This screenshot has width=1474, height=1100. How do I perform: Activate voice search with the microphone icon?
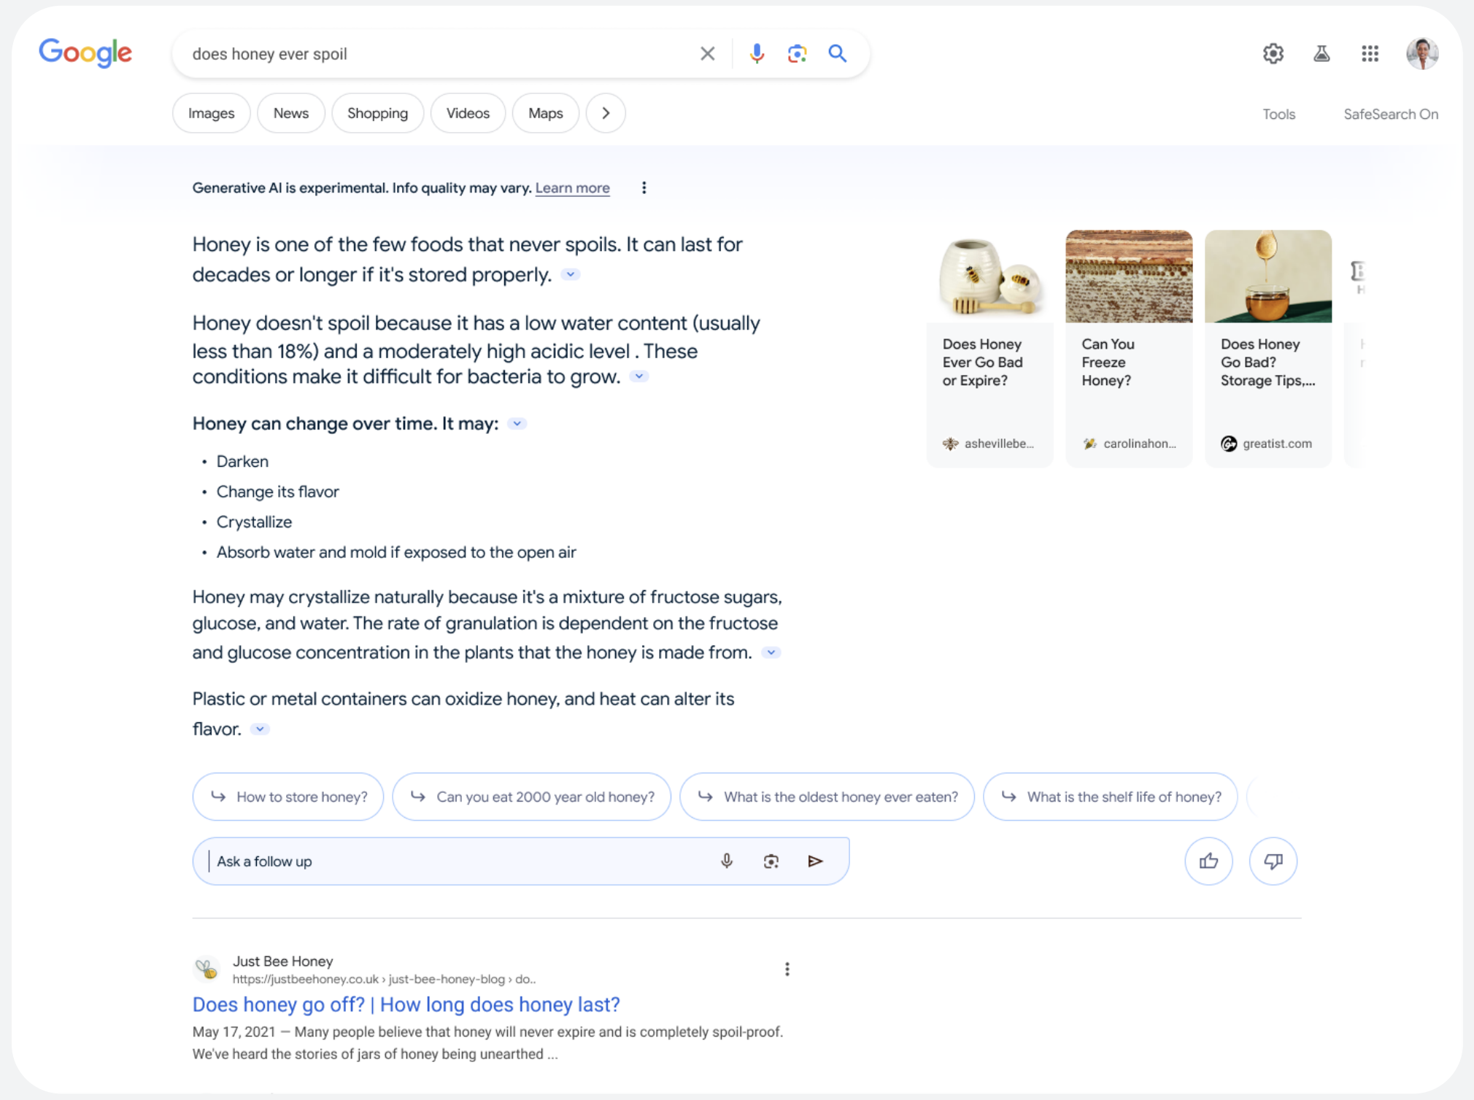(757, 53)
